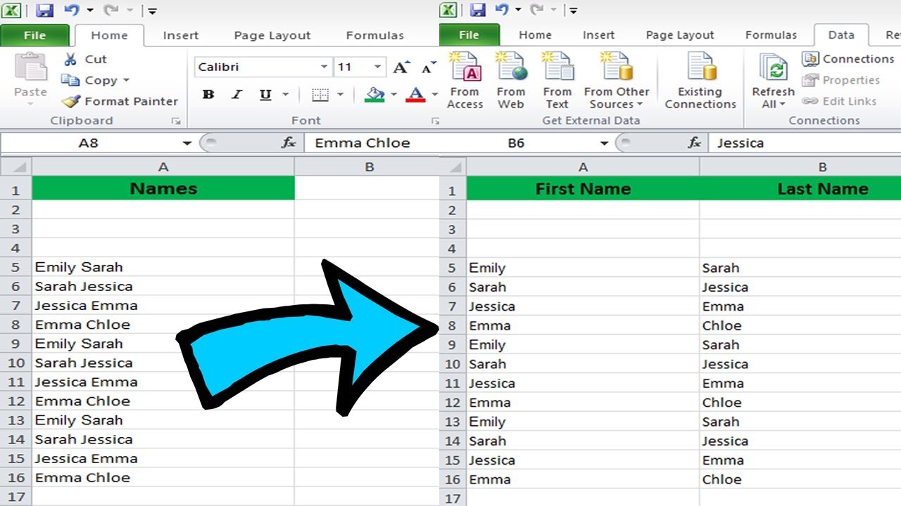Screen dimensions: 901x506
Task: Open From Other Sources menu
Action: pos(617,80)
